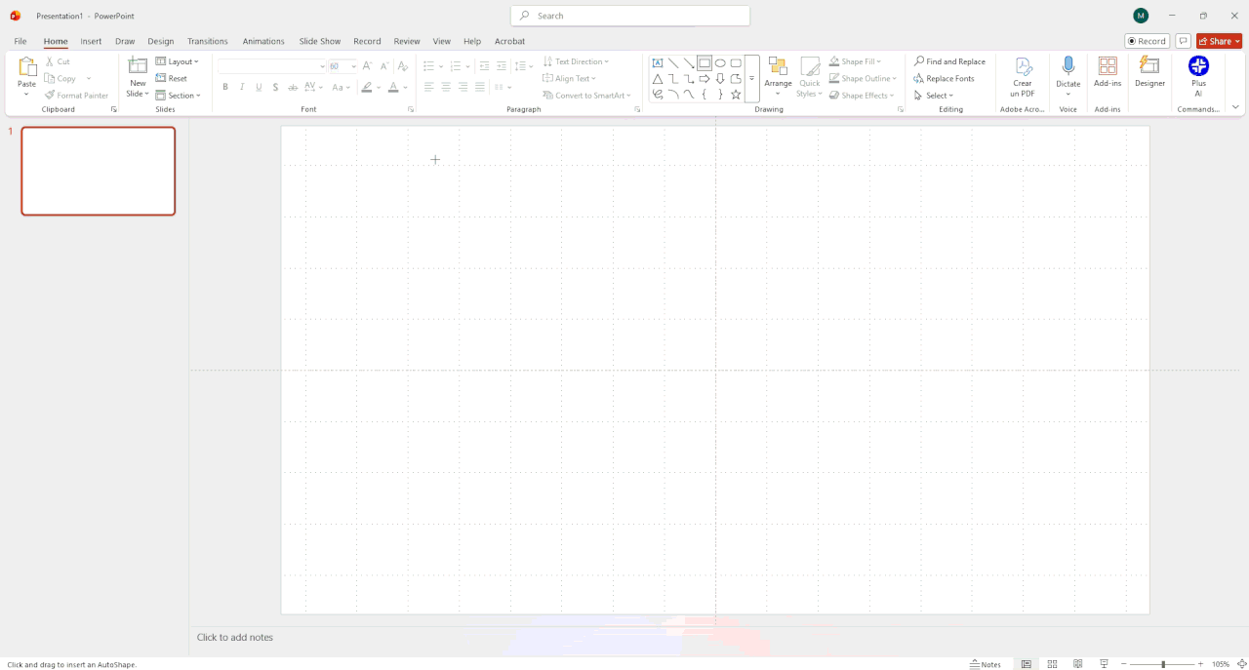Select the Oval shape in shapes gallery
1249x670 pixels.
coord(720,63)
